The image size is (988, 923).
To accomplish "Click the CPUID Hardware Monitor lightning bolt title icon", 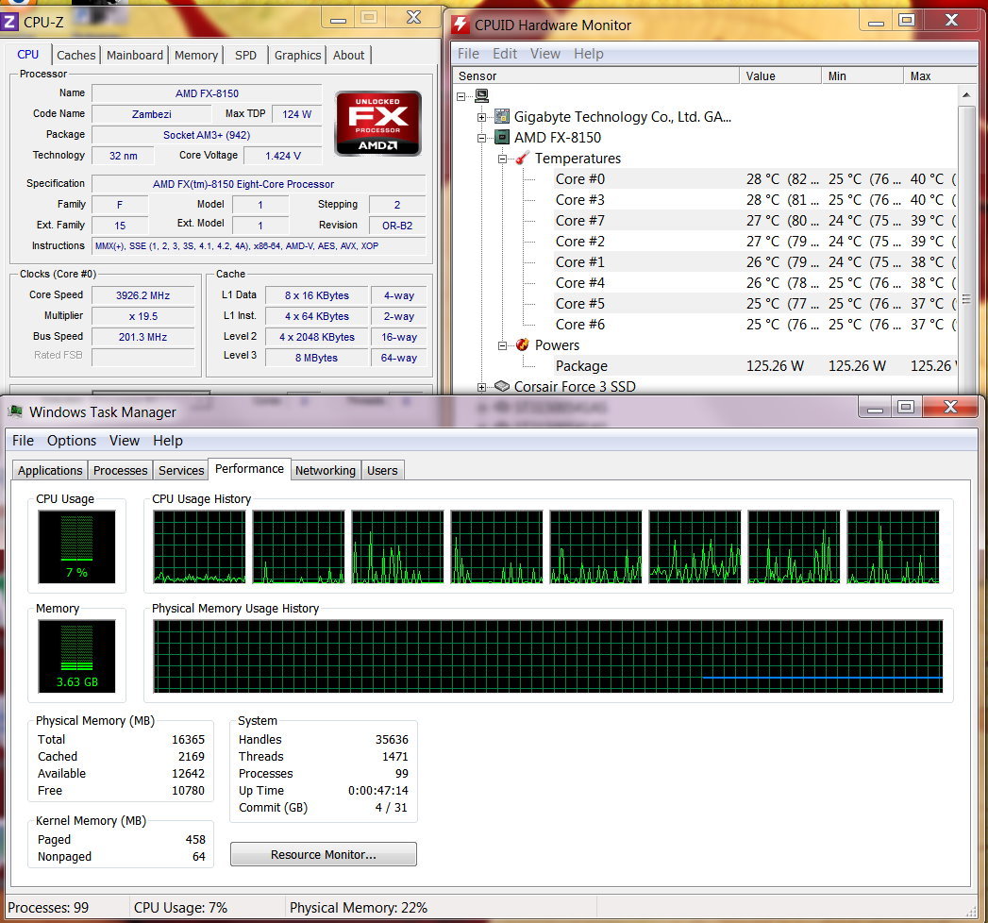I will [x=461, y=25].
